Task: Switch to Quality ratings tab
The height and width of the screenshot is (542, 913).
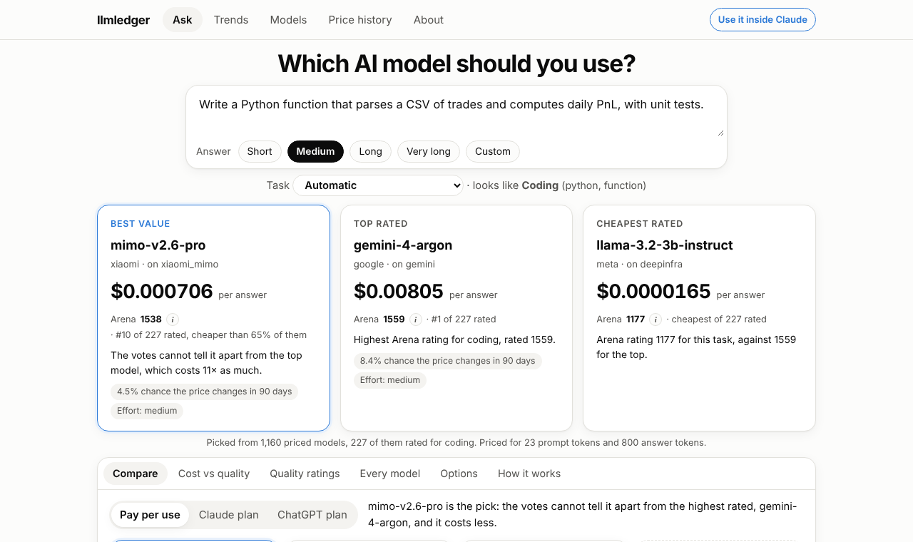Action: pyautogui.click(x=305, y=474)
